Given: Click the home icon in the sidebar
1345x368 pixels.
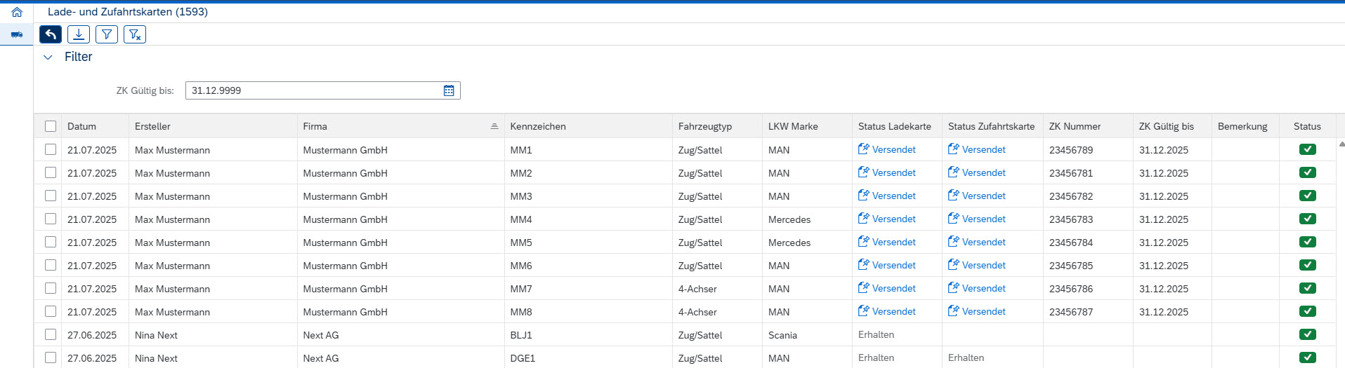Looking at the screenshot, I should 17,12.
